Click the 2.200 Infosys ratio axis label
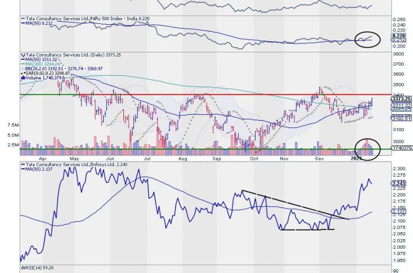This screenshot has height=273, width=413. pos(399,195)
